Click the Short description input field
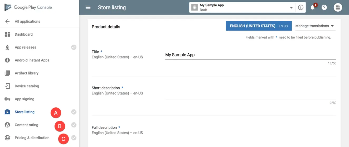349x147 pixels. [x=250, y=95]
